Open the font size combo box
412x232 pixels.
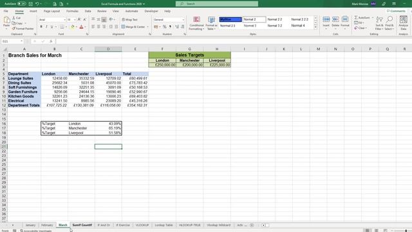pos(71,20)
